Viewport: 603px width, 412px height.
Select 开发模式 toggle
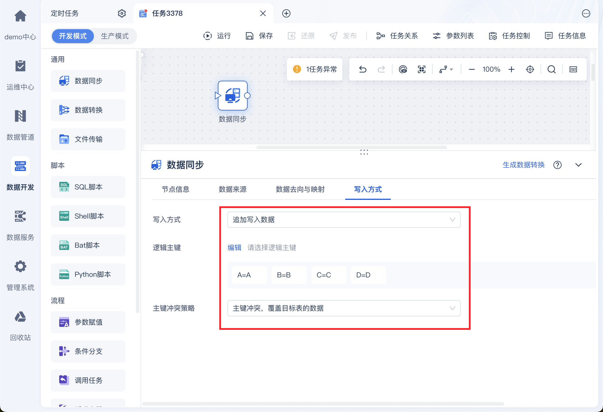pyautogui.click(x=73, y=36)
